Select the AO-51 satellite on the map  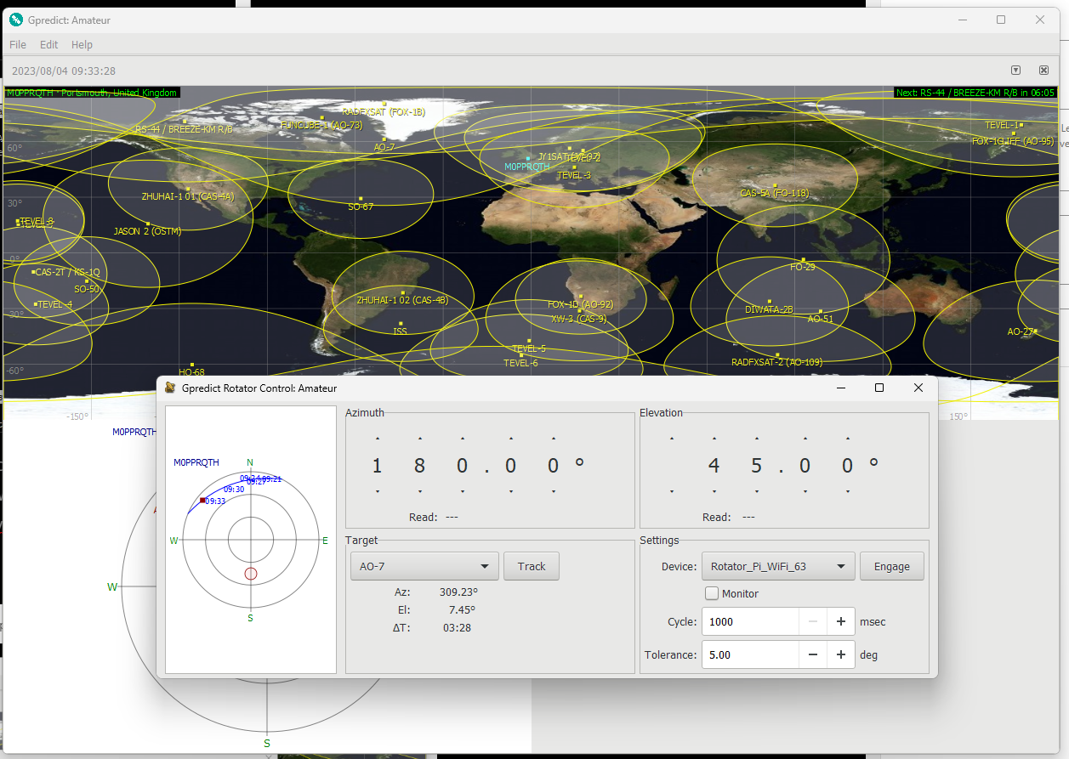point(821,316)
